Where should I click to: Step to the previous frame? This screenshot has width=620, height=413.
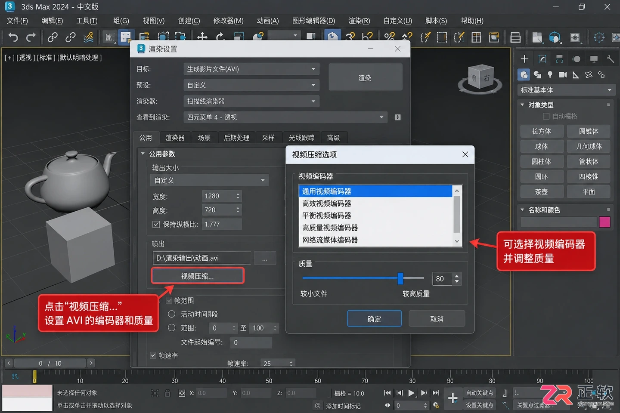tap(400, 393)
